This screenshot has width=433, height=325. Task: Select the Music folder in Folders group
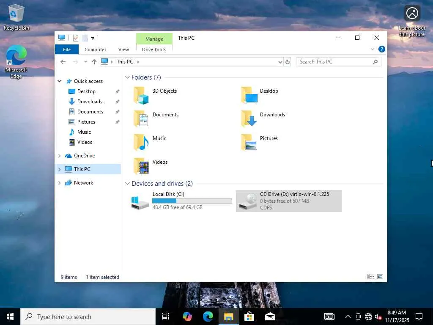coord(150,143)
